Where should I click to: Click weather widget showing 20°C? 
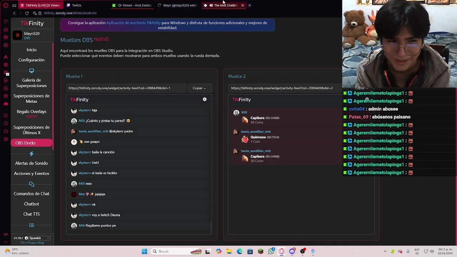pyautogui.click(x=19, y=251)
